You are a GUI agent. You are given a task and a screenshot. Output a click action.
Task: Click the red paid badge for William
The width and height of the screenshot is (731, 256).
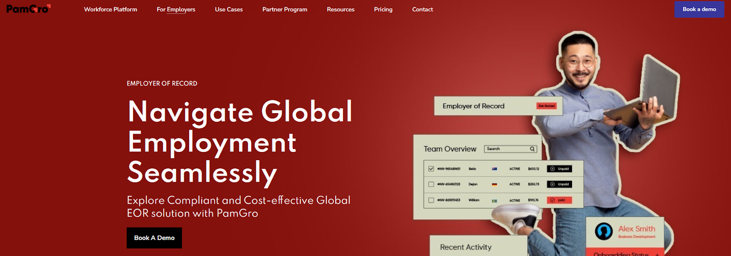pyautogui.click(x=559, y=200)
